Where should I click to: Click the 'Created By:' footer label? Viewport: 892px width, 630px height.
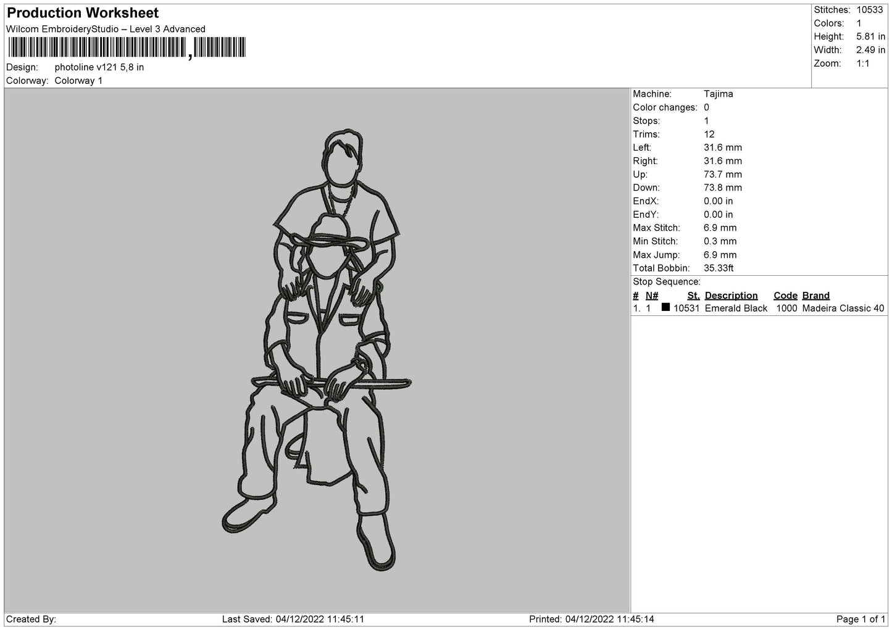click(x=31, y=619)
